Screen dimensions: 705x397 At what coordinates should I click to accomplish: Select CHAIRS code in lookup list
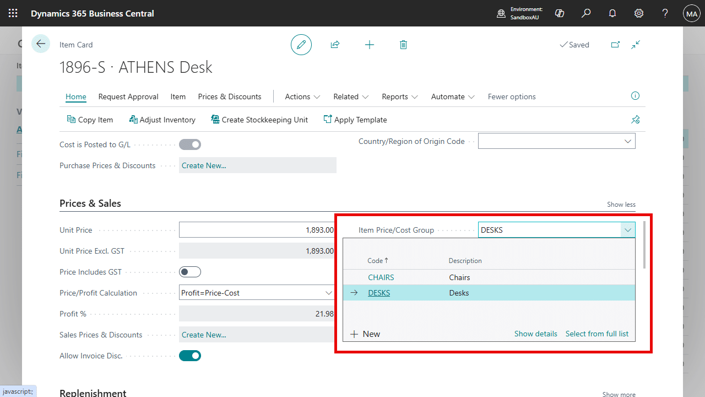381,277
